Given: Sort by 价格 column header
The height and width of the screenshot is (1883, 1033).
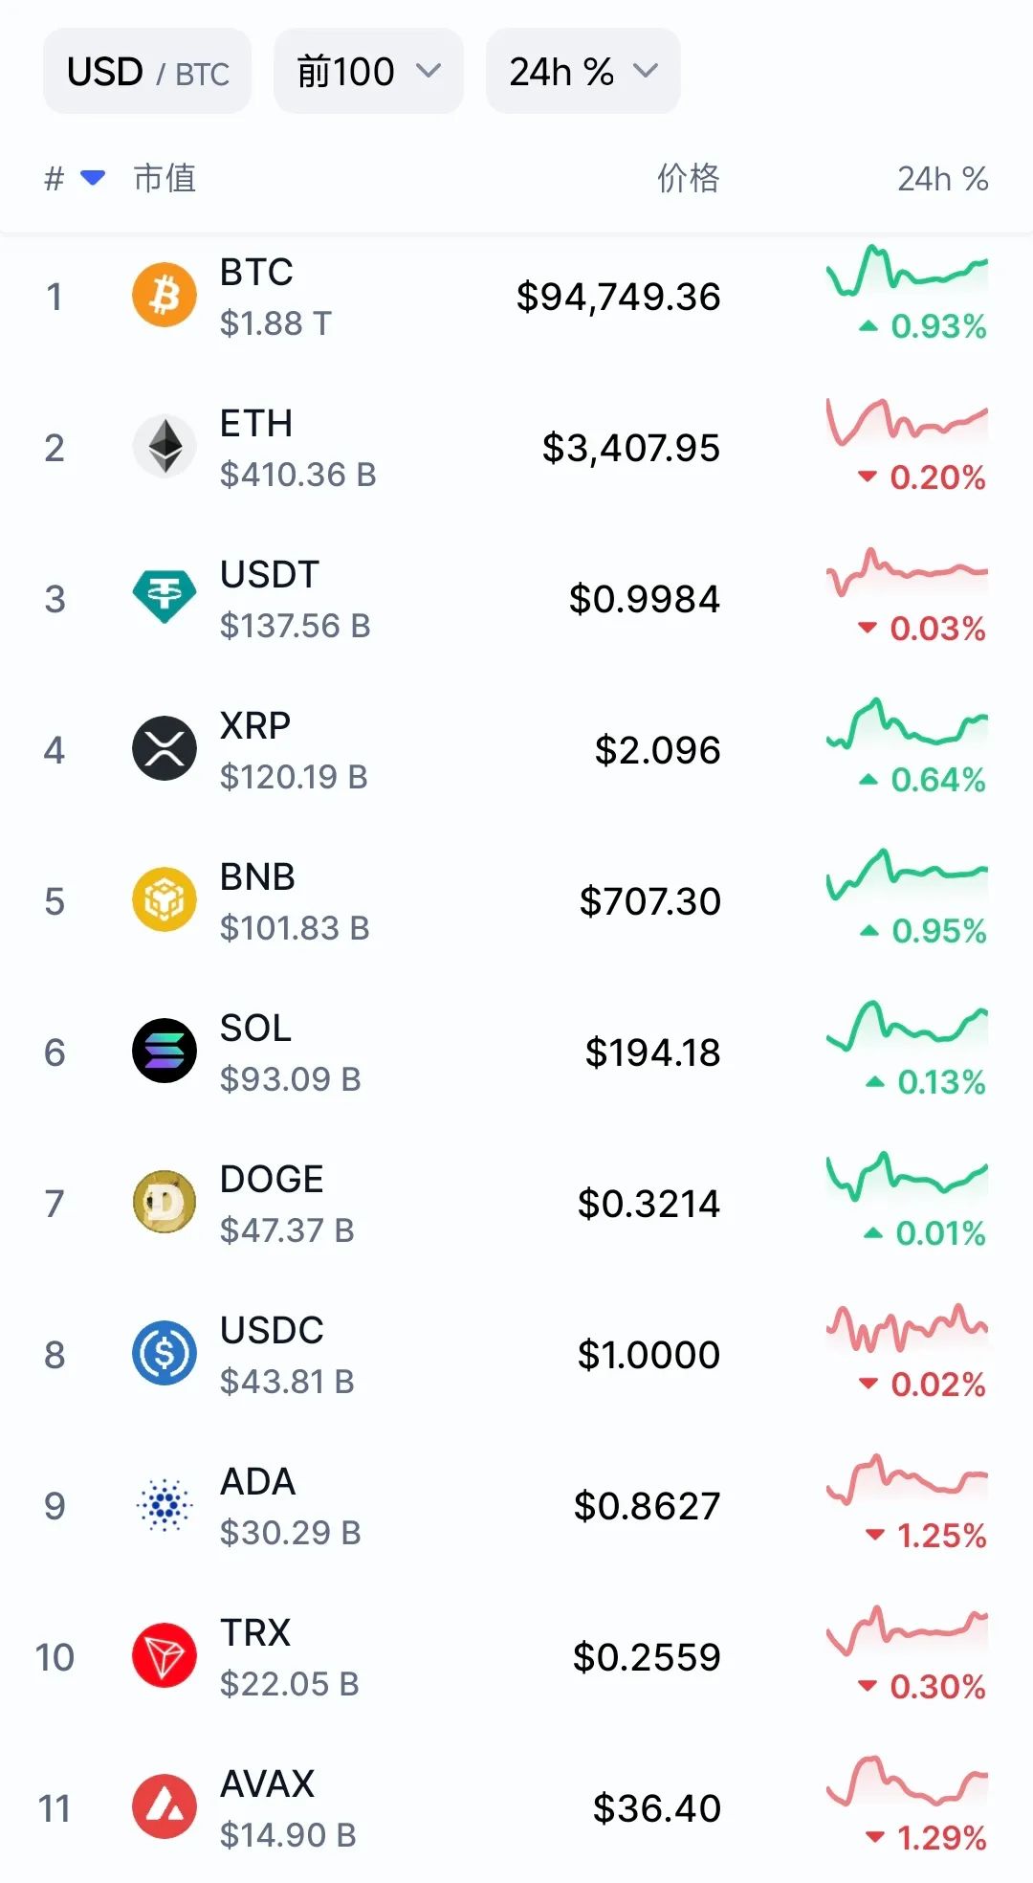Looking at the screenshot, I should (688, 178).
